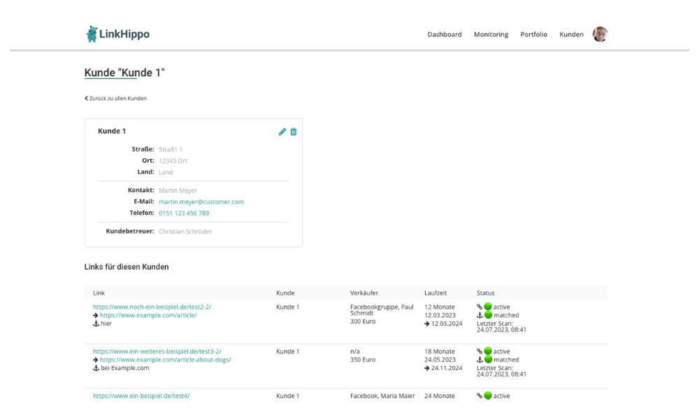Open the user profile avatar
699x419 pixels.
pyautogui.click(x=600, y=34)
